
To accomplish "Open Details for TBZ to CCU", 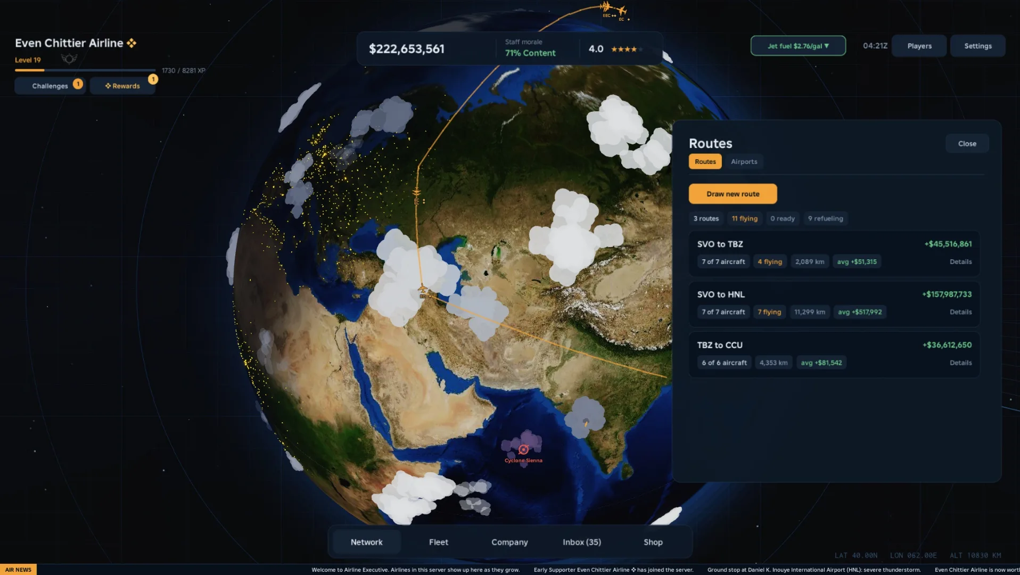I will pyautogui.click(x=960, y=363).
